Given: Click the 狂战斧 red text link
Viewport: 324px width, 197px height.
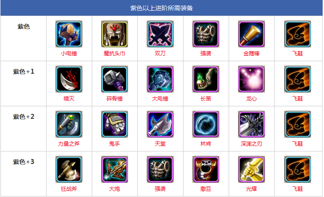Looking at the screenshot, I should (69, 189).
